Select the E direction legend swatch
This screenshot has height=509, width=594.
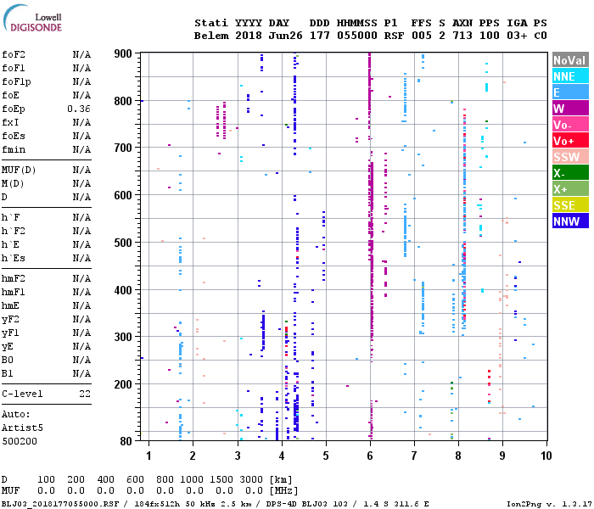click(x=570, y=92)
